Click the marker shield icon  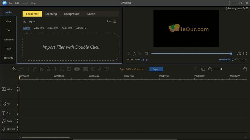pyautogui.click(x=196, y=69)
